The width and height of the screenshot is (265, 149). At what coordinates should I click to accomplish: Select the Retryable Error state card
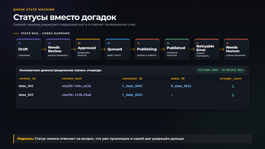(x=207, y=49)
